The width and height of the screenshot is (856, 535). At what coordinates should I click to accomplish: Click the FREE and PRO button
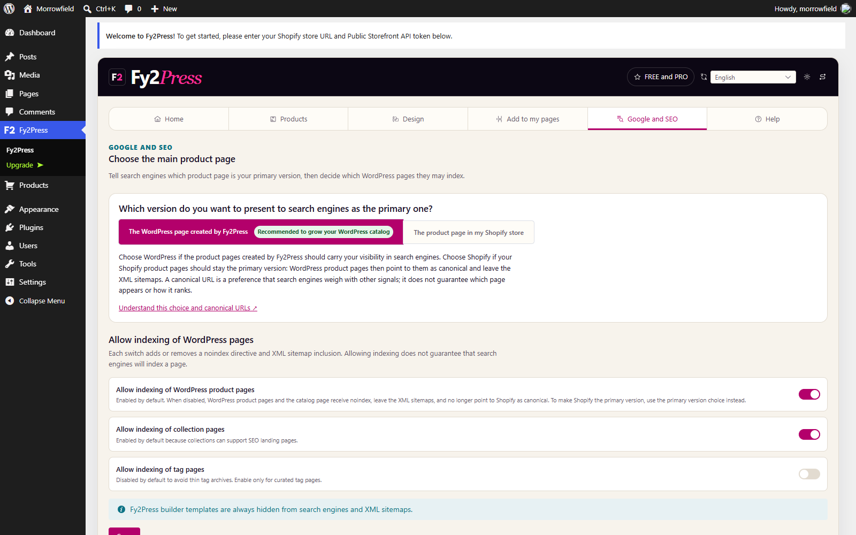click(661, 77)
